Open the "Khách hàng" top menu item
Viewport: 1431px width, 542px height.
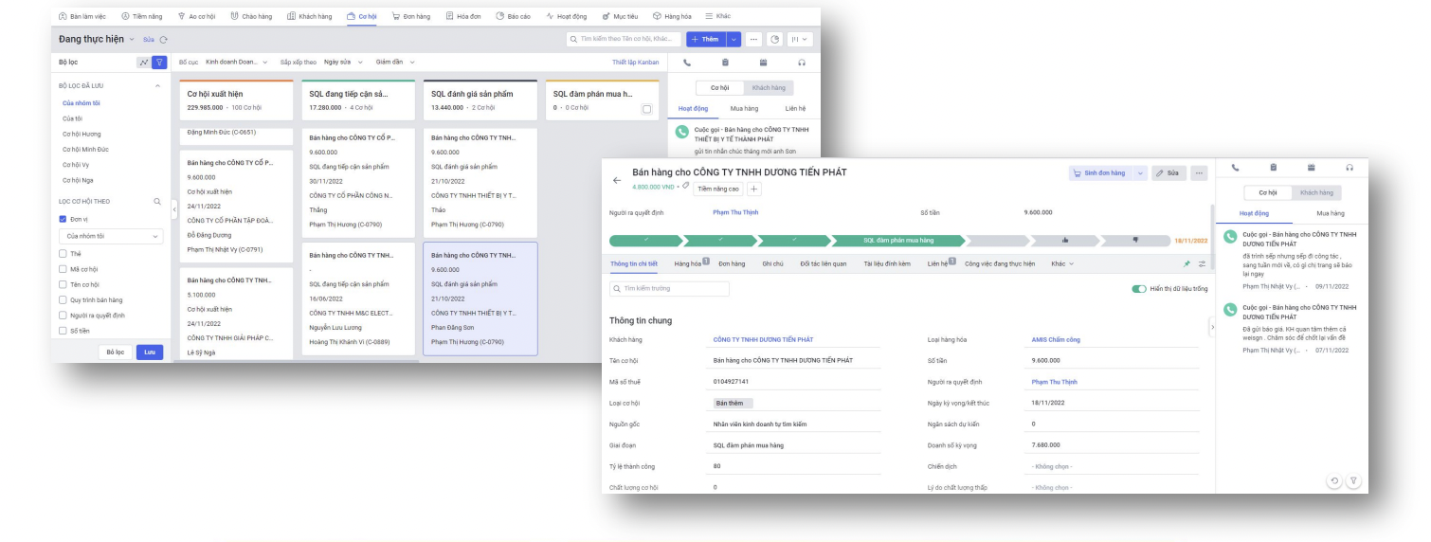307,16
